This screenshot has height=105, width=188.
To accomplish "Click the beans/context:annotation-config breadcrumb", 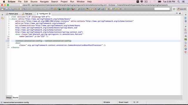I will (x=16, y=102).
